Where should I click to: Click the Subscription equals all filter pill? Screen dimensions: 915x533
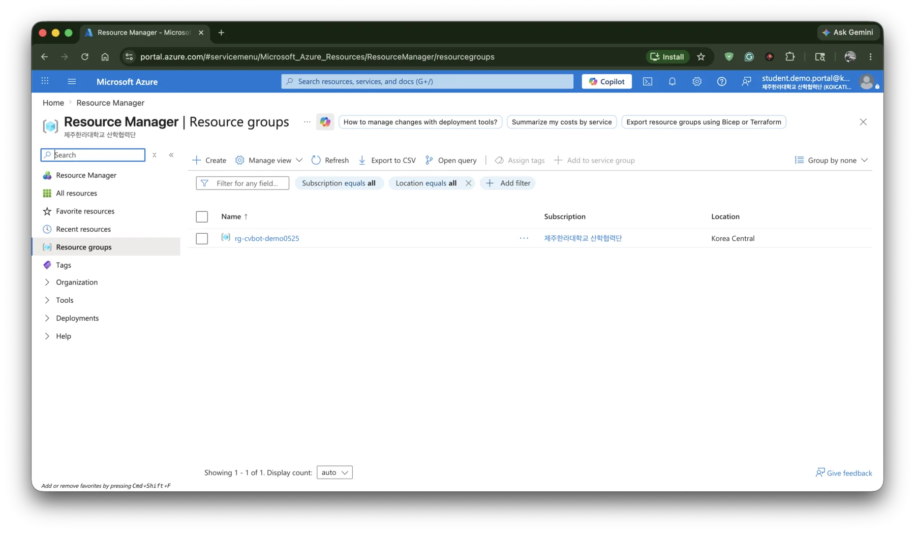pos(339,183)
